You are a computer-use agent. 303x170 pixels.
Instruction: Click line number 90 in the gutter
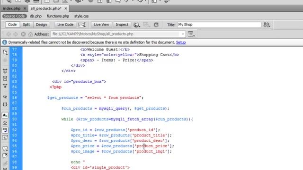click(15, 119)
